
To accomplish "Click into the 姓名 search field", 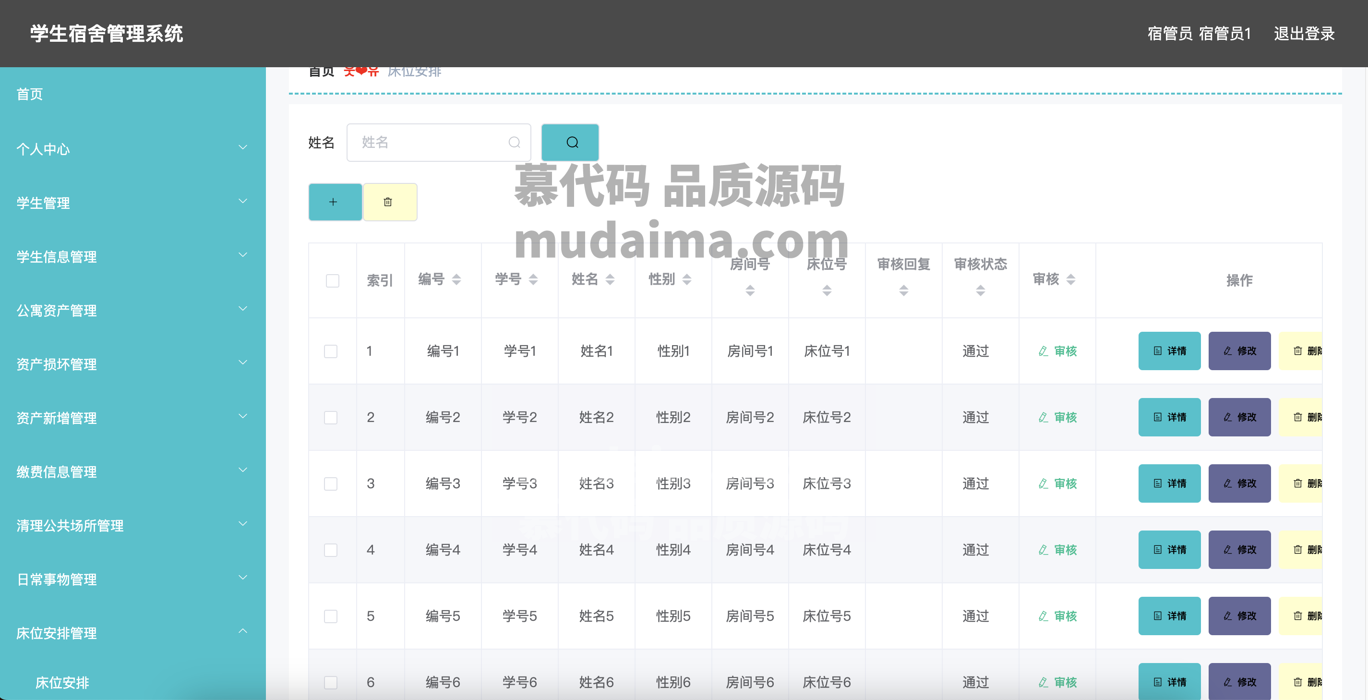I will pos(439,142).
